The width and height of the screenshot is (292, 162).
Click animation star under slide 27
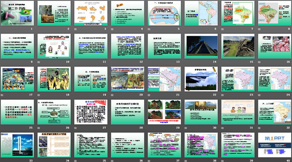(75, 128)
